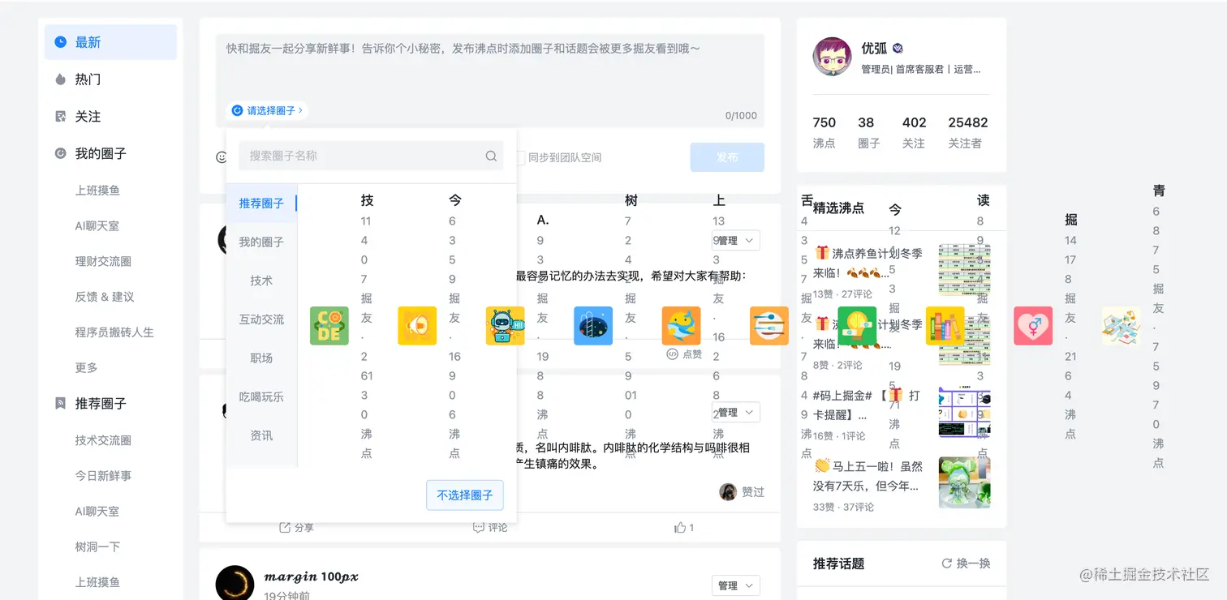The height and width of the screenshot is (600, 1227).
Task: Click the 评论 comment icon under the post
Action: [x=479, y=528]
